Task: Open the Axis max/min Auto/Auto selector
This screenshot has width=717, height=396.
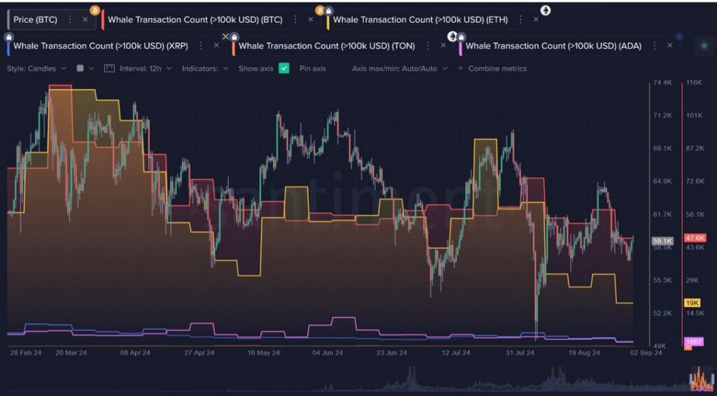Action: point(399,69)
